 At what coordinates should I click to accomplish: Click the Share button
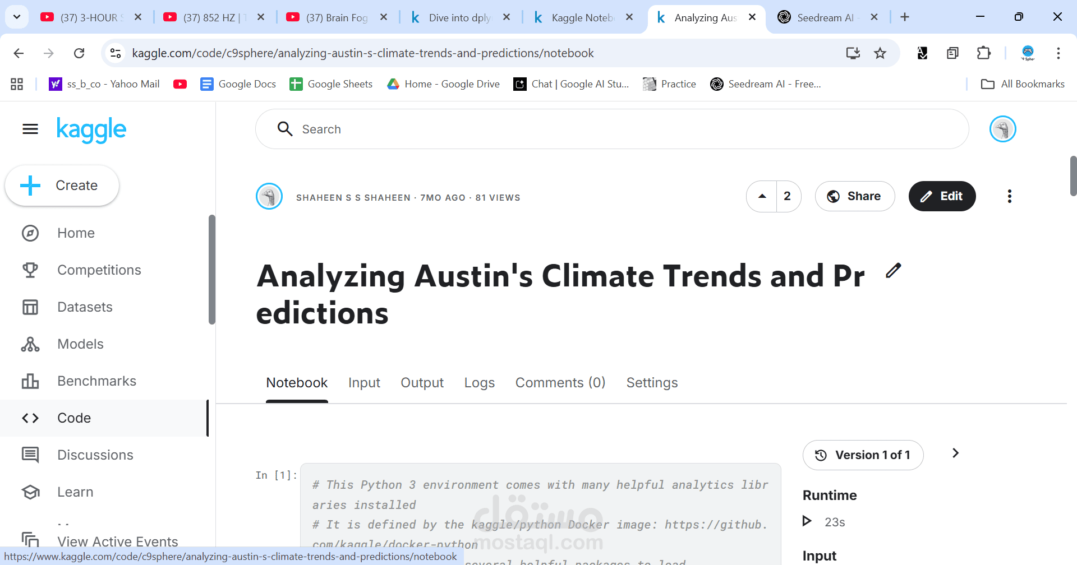(854, 196)
